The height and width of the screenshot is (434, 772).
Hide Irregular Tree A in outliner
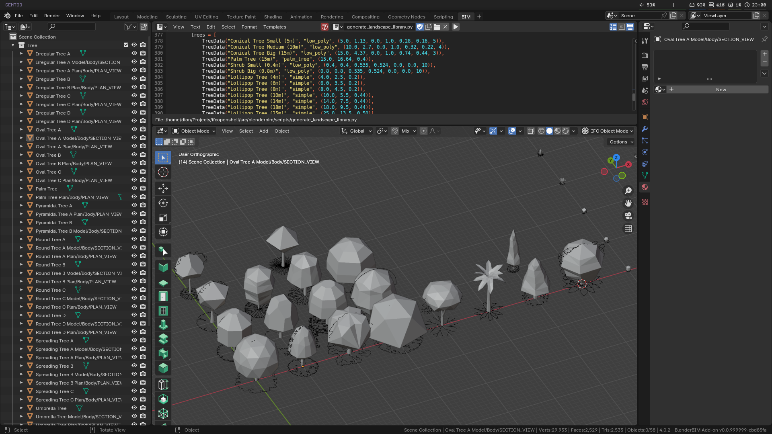coord(134,53)
